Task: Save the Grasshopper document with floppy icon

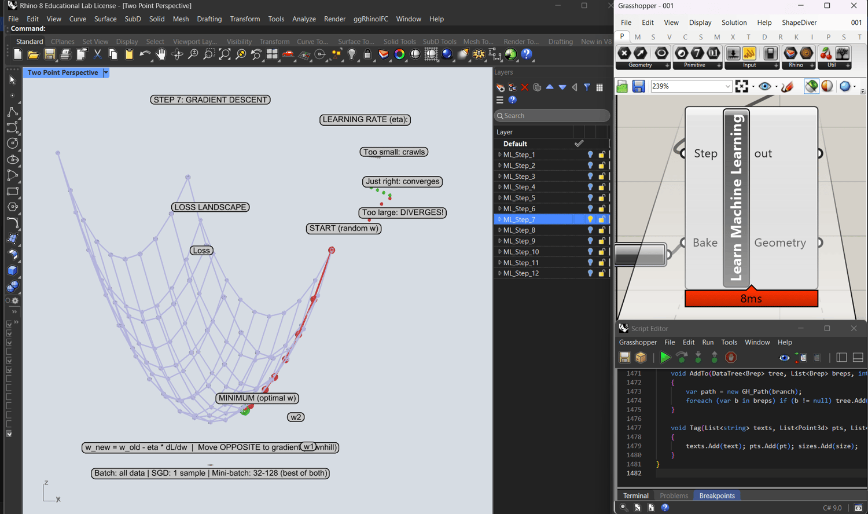Action: coord(638,87)
